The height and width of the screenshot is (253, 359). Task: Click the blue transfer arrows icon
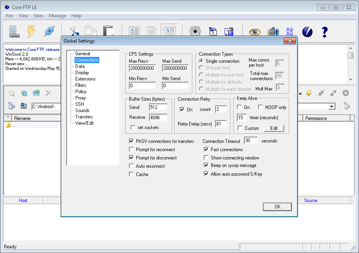click(290, 32)
